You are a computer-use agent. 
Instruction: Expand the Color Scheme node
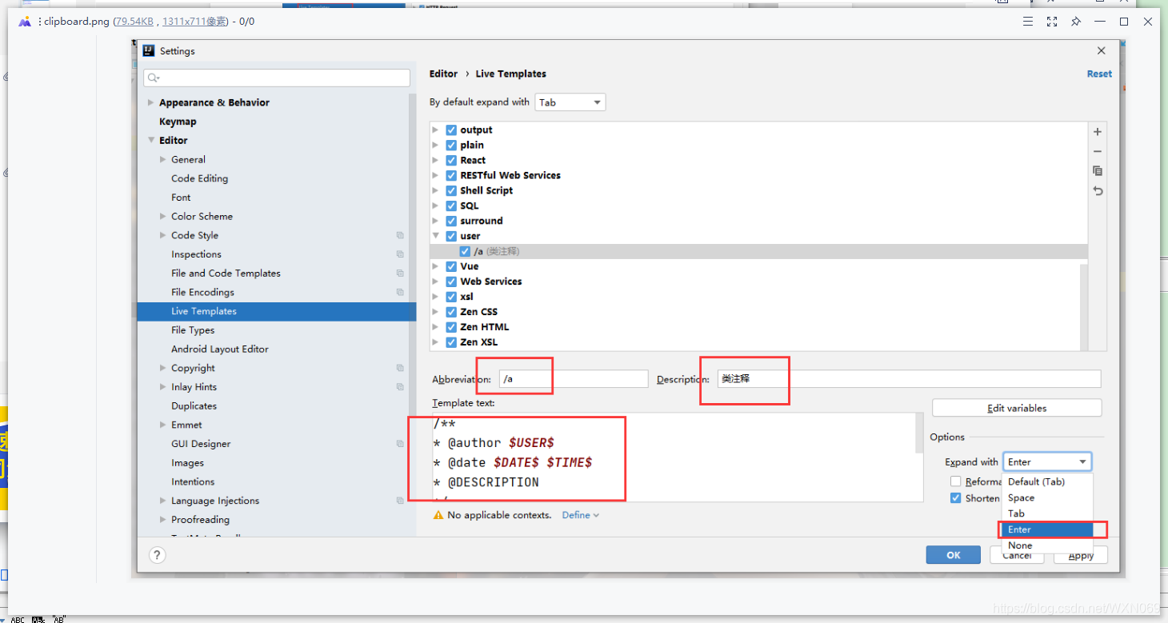click(163, 216)
